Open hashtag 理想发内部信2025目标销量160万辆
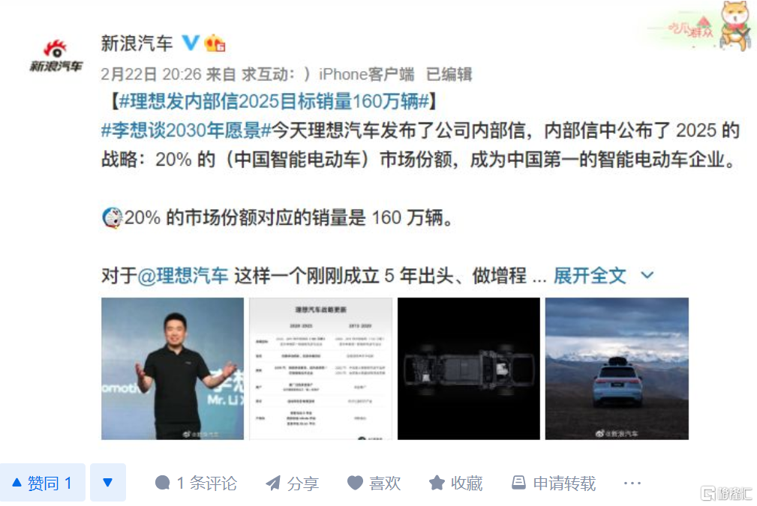757x506 pixels. pyautogui.click(x=274, y=101)
